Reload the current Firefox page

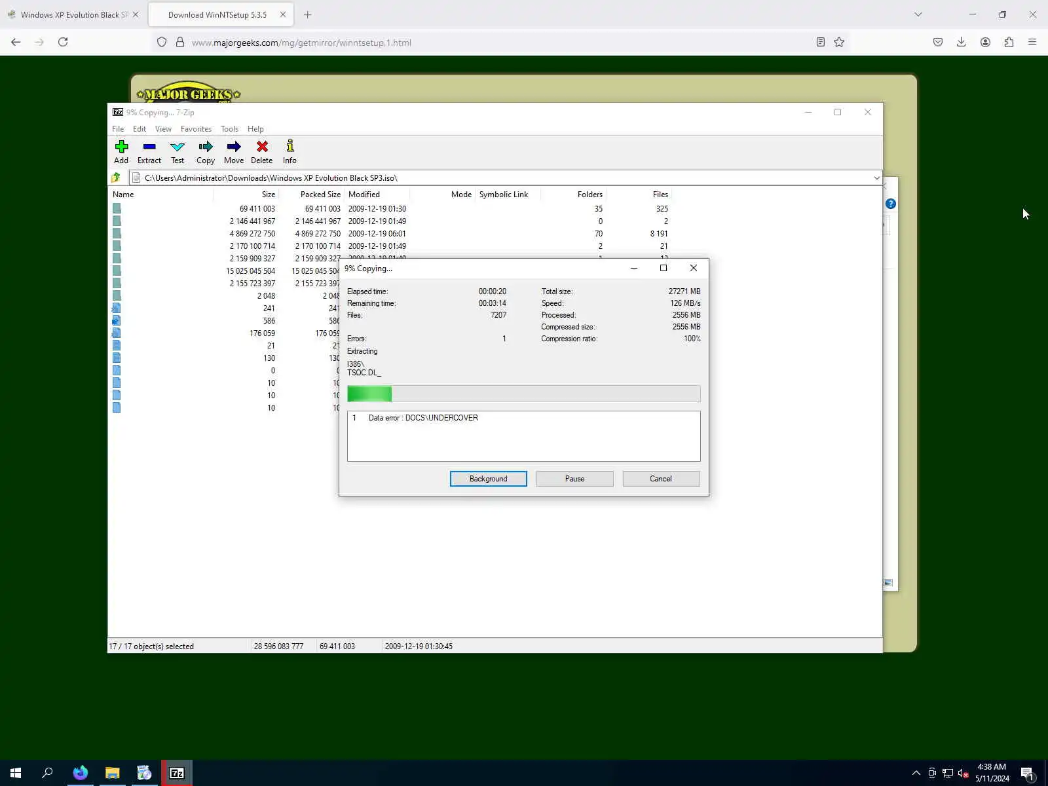[x=63, y=42]
